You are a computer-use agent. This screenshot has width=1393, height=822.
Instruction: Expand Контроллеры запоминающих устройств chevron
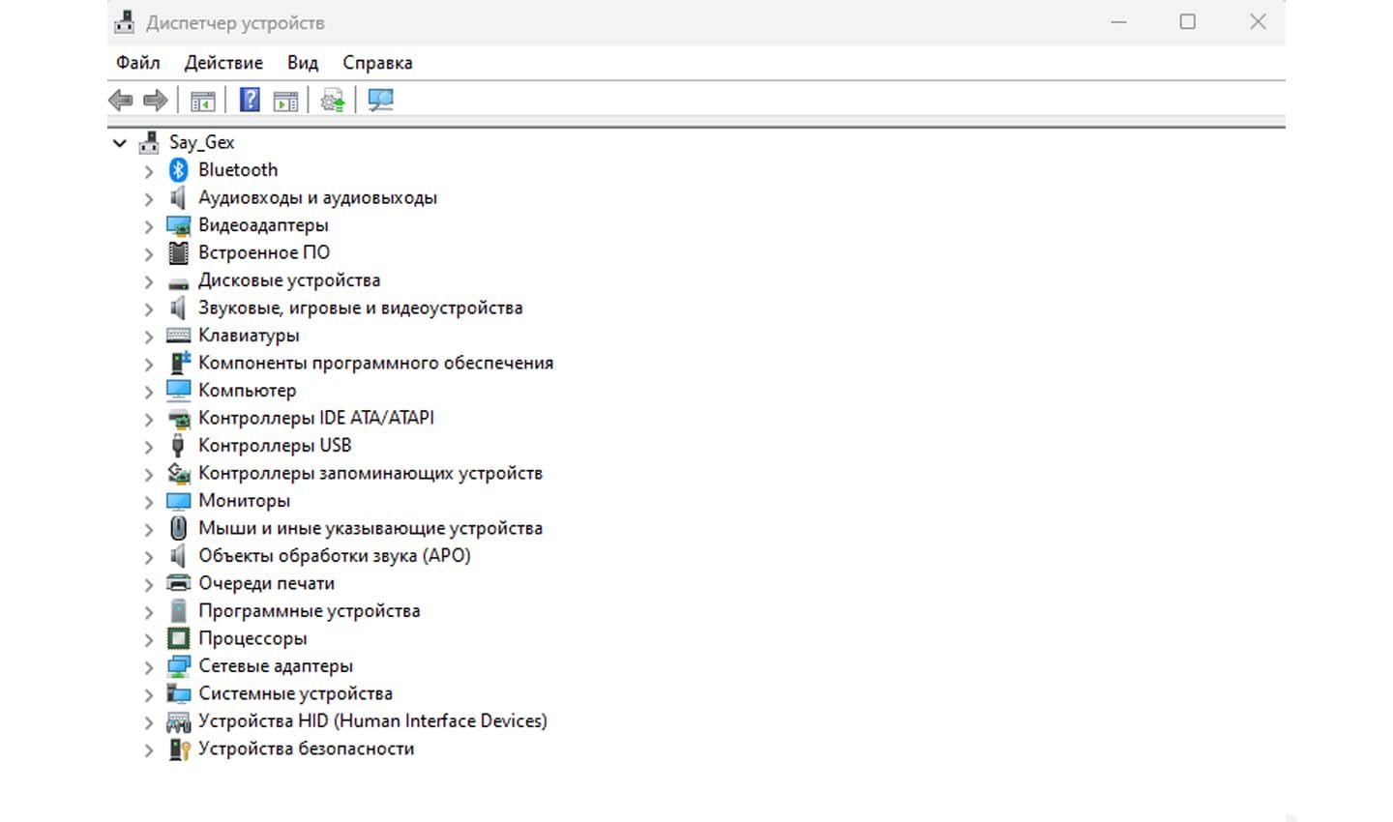click(x=148, y=475)
